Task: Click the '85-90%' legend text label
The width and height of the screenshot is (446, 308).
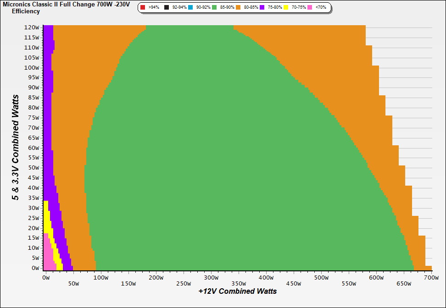Action: 227,8
